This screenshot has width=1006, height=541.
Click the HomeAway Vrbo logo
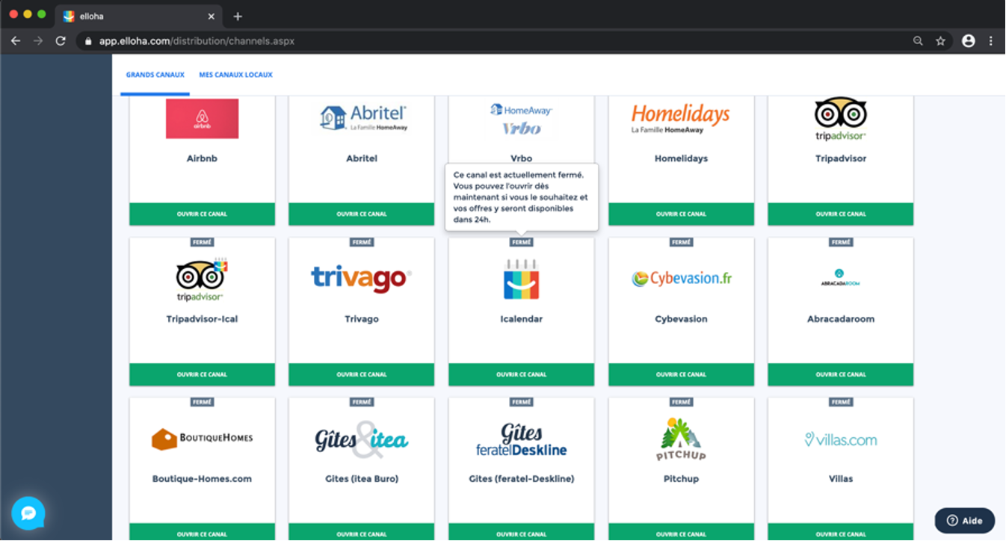[x=522, y=120]
